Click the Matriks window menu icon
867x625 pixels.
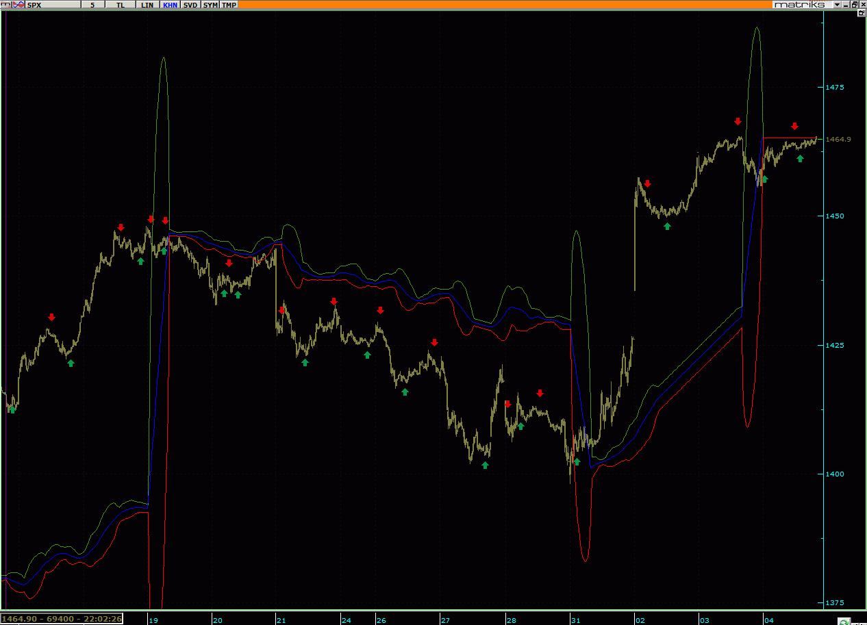click(6, 4)
